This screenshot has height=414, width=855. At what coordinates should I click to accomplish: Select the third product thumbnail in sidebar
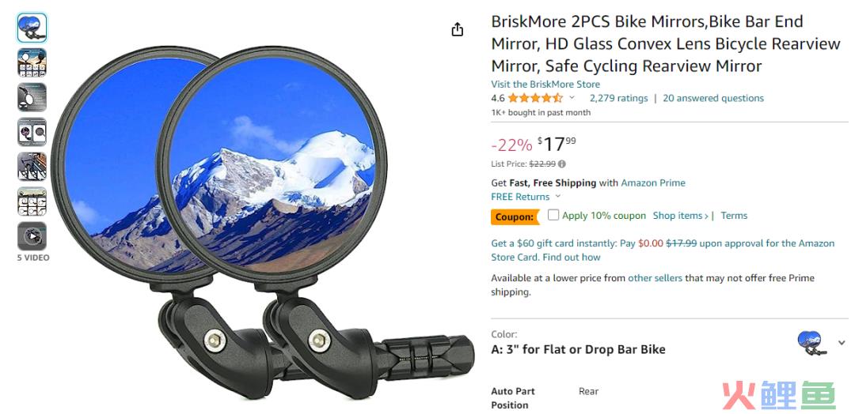[x=32, y=97]
